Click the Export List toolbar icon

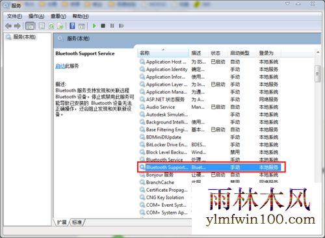tap(60, 26)
